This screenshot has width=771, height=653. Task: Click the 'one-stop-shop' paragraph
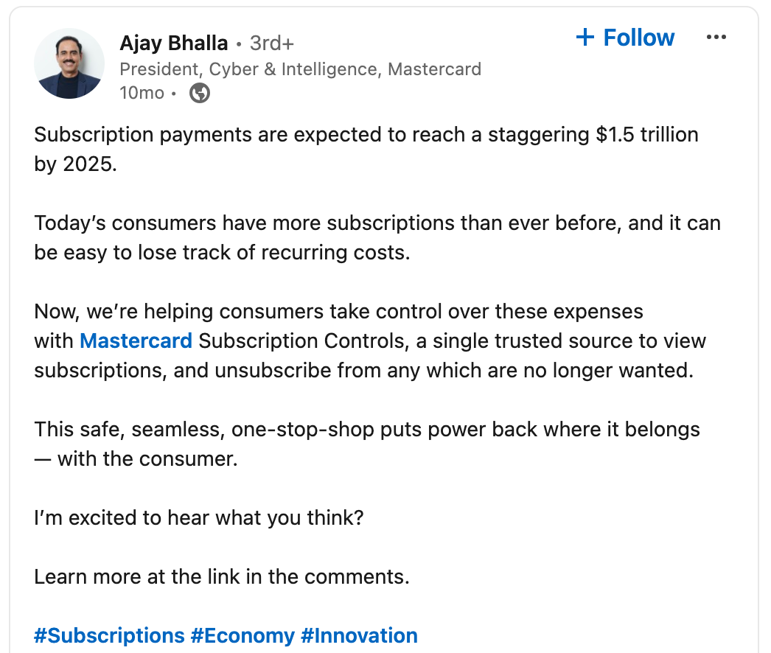(x=367, y=444)
